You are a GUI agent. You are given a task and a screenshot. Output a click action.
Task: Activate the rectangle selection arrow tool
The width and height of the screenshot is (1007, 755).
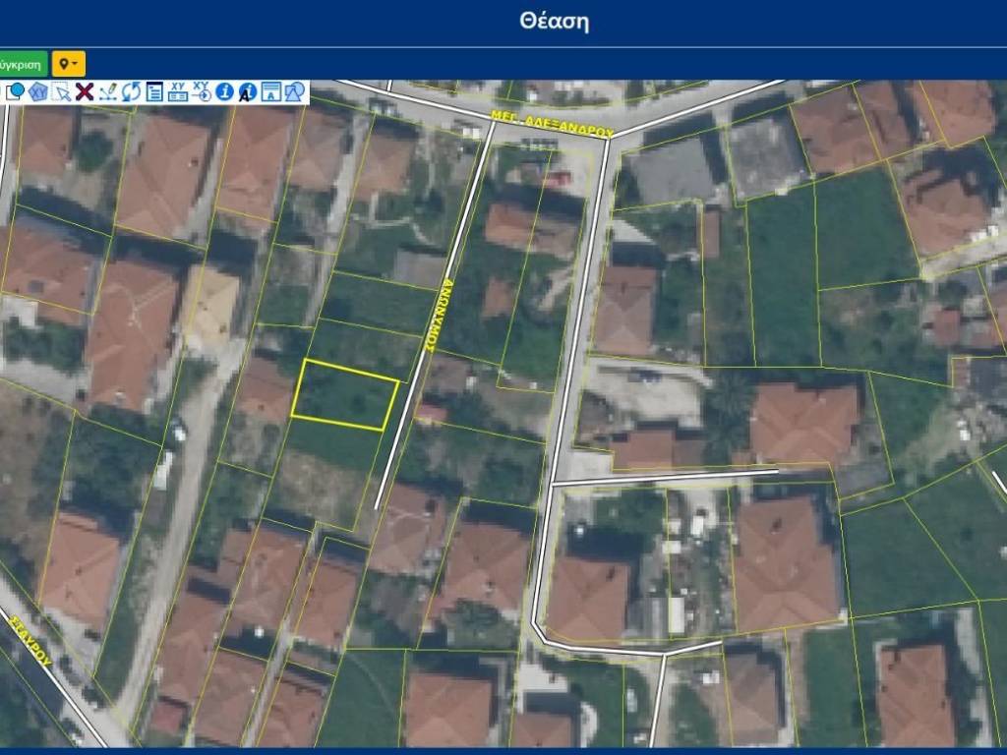(62, 91)
